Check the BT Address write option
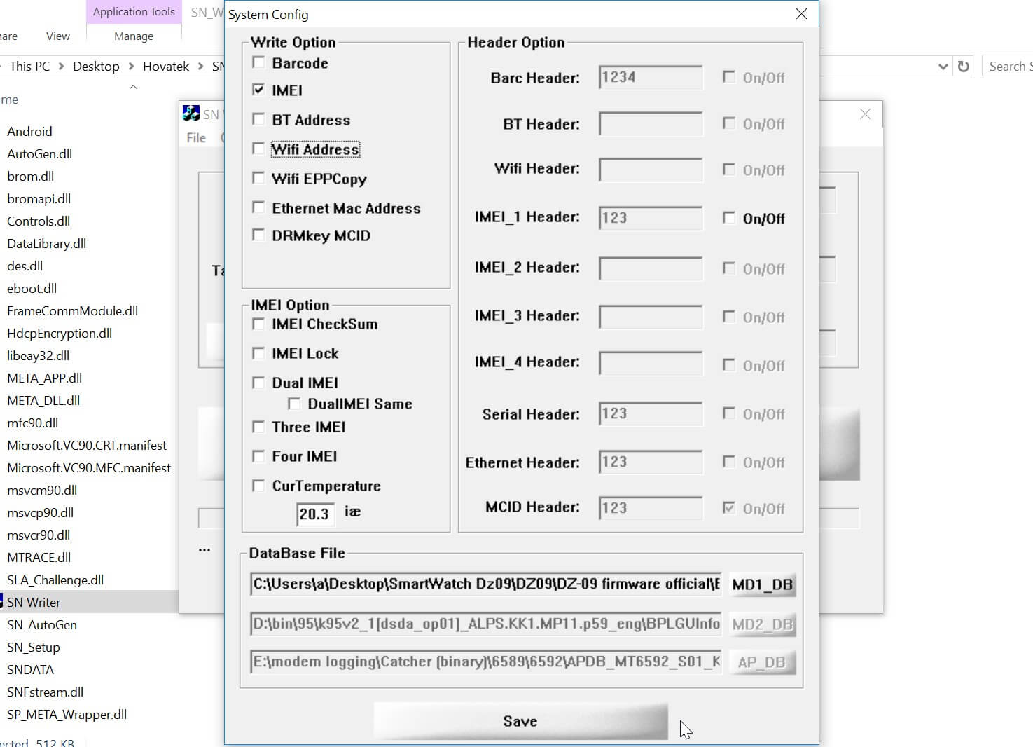Viewport: 1033px width, 747px height. [x=258, y=119]
